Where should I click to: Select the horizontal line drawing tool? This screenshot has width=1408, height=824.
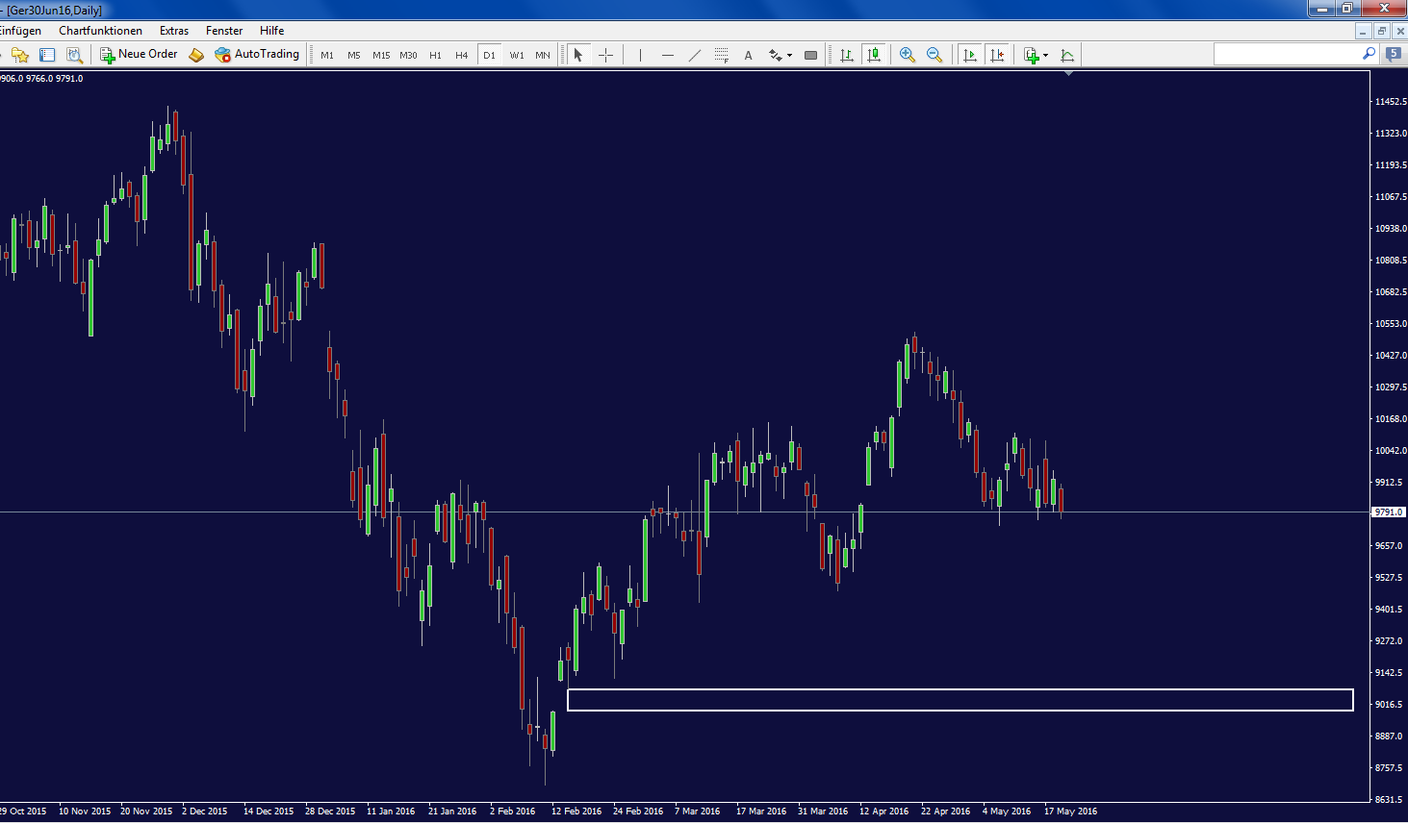pyautogui.click(x=668, y=55)
